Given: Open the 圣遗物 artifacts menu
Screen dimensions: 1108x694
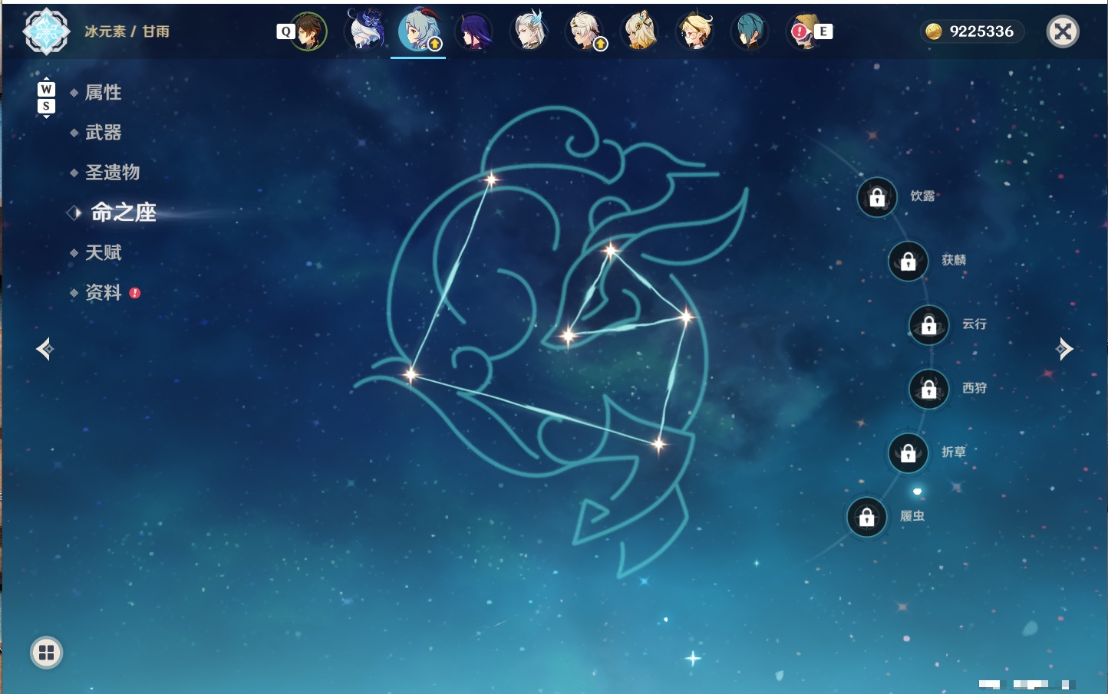Looking at the screenshot, I should pos(112,173).
